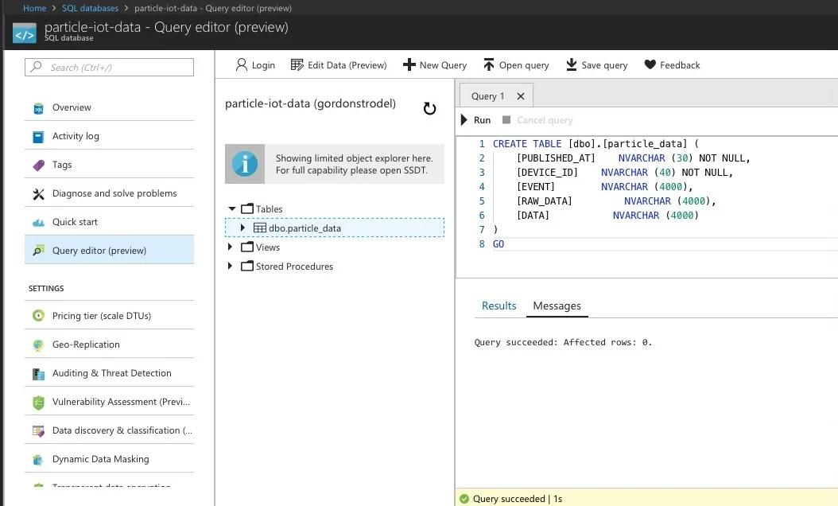Image resolution: width=838 pixels, height=506 pixels.
Task: Switch to the Results tab
Action: click(x=499, y=306)
